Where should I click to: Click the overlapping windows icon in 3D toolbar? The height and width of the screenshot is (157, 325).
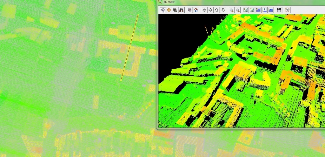(175, 10)
